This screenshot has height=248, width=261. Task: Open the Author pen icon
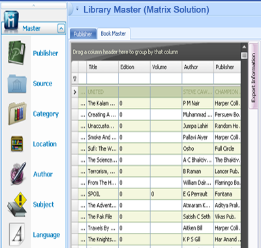pyautogui.click(x=18, y=174)
